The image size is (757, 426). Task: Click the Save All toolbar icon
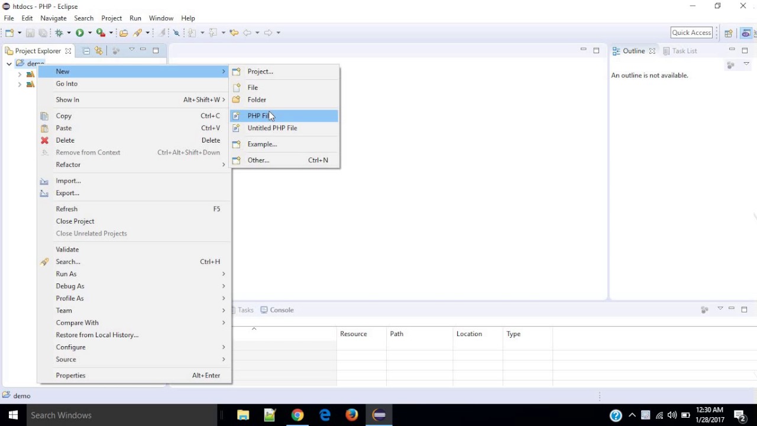coord(43,33)
